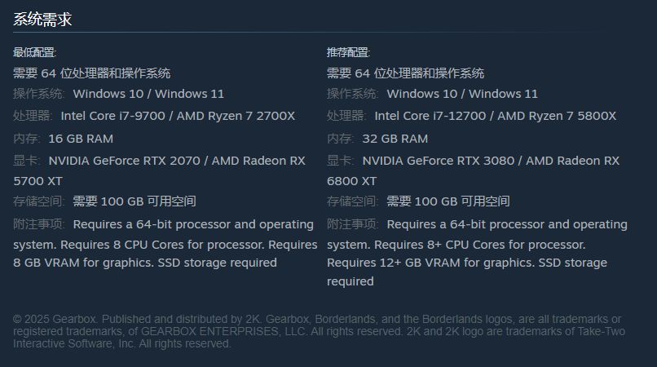Click the © 2025 Gearbox copyright notice
Screen dimensions: 657x367
click(x=319, y=331)
